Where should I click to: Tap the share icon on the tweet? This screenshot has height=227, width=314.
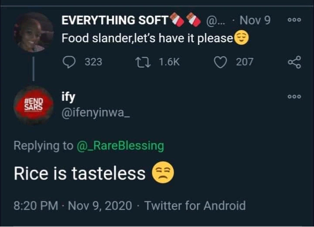[x=294, y=62]
